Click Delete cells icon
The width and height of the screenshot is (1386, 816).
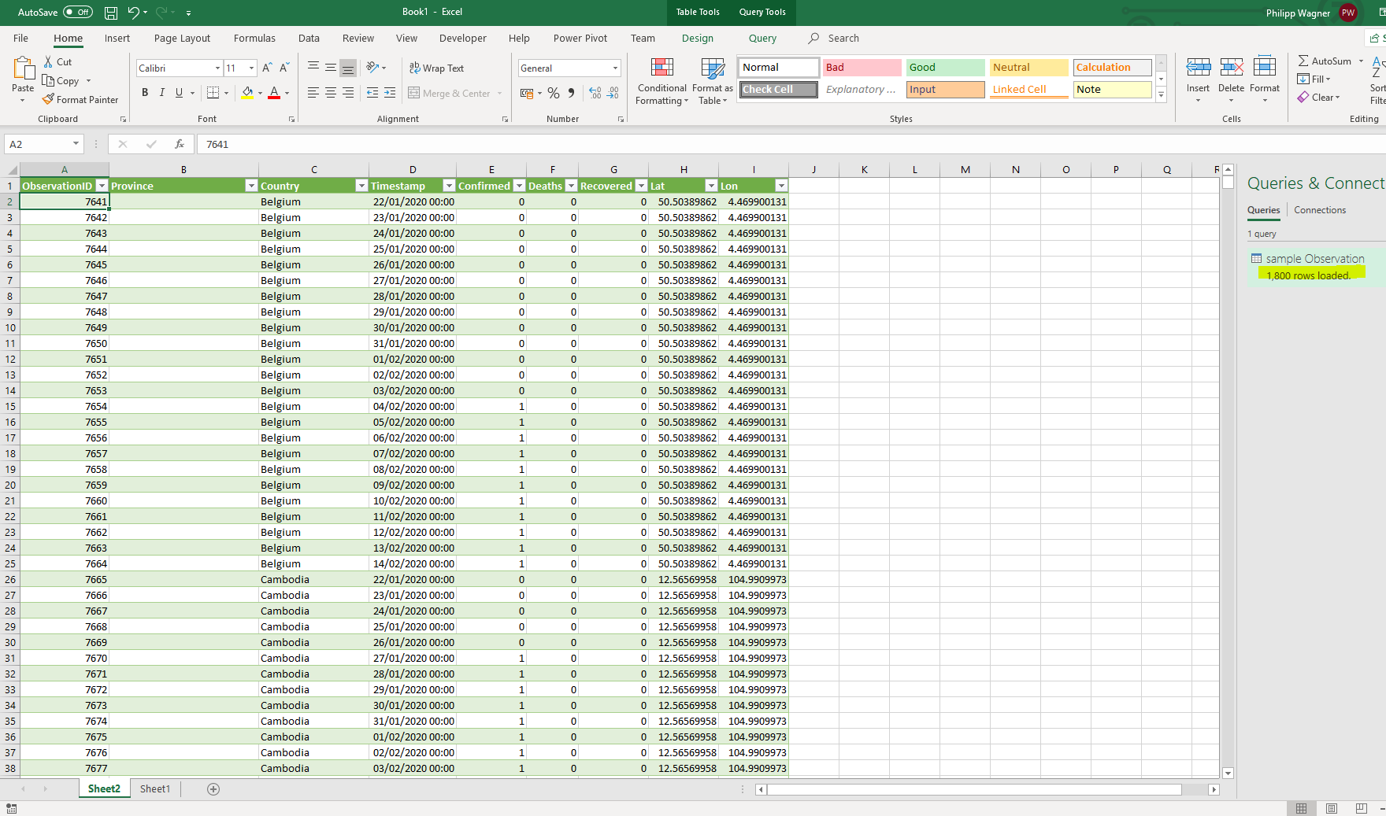(1232, 68)
